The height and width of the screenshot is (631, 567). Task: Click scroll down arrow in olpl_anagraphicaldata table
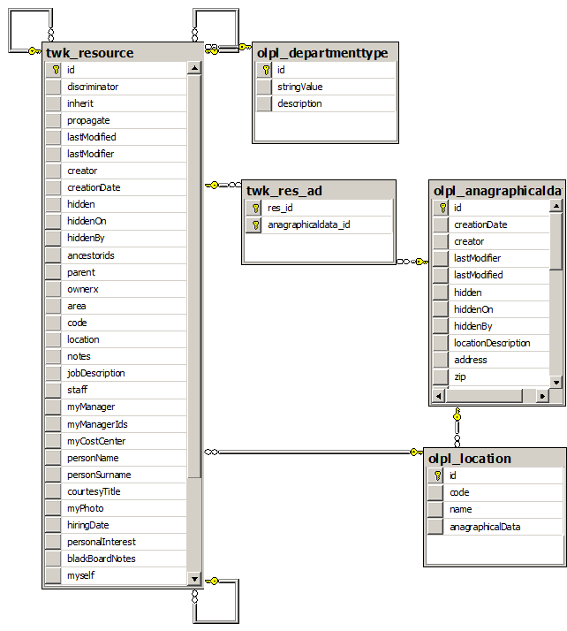556,382
